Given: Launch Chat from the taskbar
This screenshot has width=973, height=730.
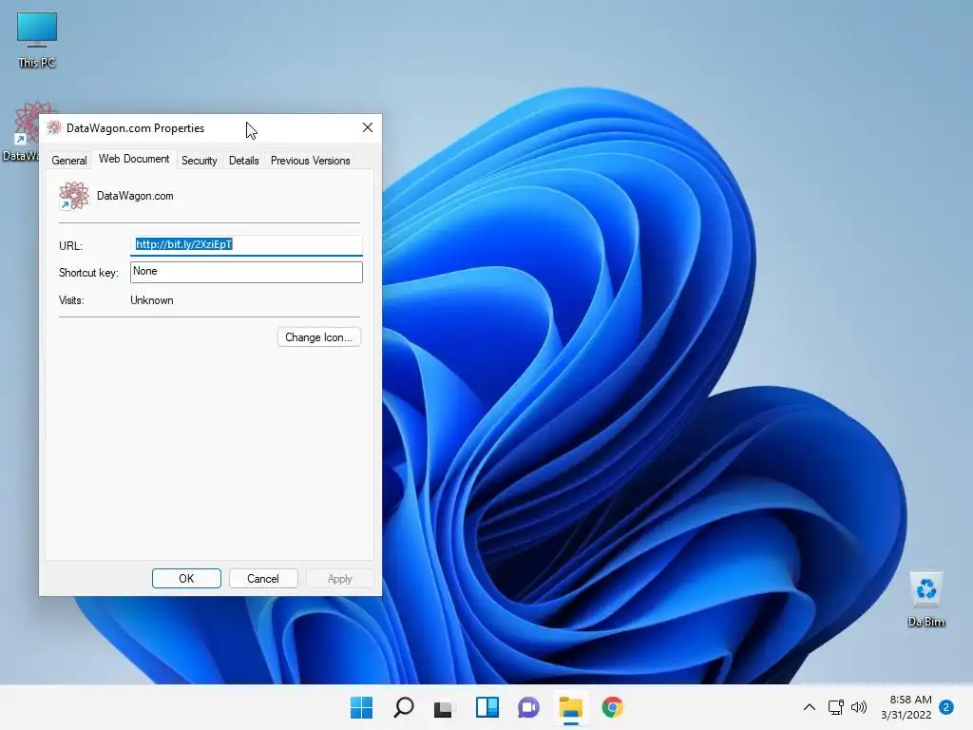Looking at the screenshot, I should point(528,707).
